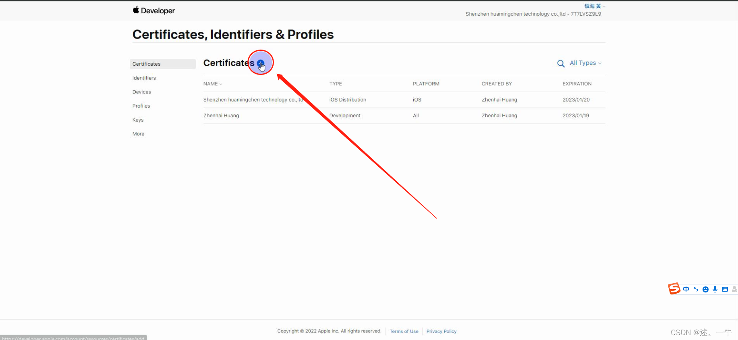Click the iOS Distribution type cell
Screen dimensions: 738x340
coord(348,100)
